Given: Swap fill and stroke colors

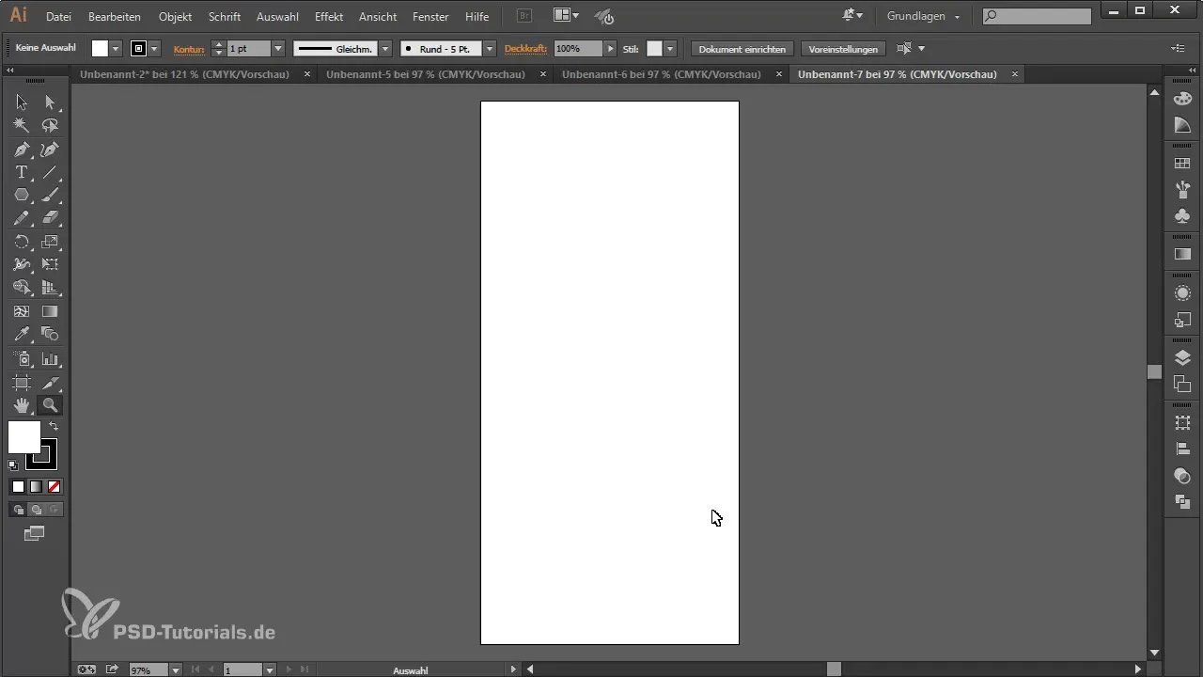Looking at the screenshot, I should click(54, 426).
